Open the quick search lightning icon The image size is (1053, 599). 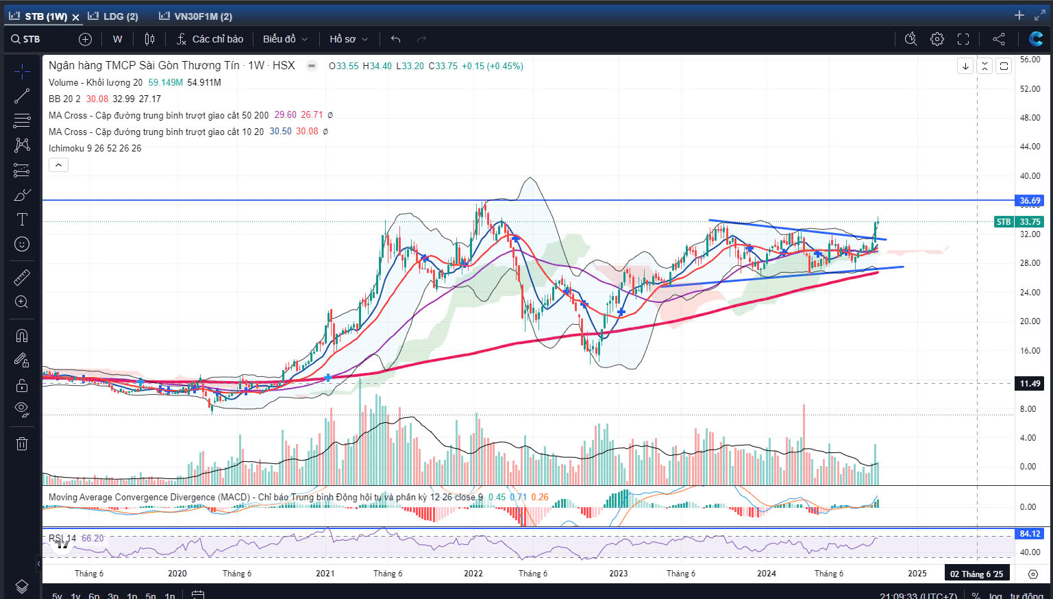pos(910,39)
